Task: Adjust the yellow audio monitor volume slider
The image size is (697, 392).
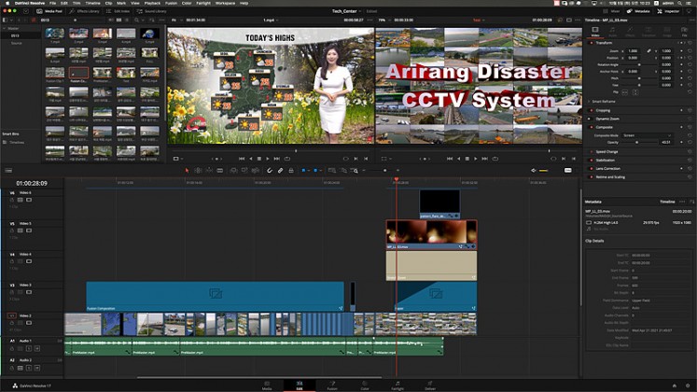Action: (x=543, y=170)
